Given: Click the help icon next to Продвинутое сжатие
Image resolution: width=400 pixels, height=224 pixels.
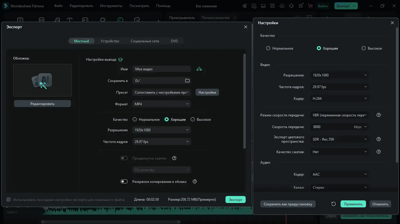Looking at the screenshot, I should coord(174,158).
